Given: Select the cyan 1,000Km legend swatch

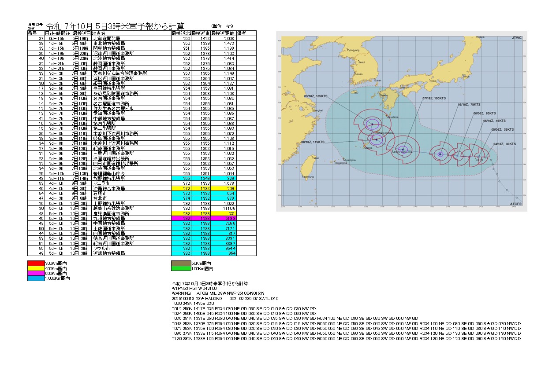Looking at the screenshot, I should pyautogui.click(x=36, y=278).
